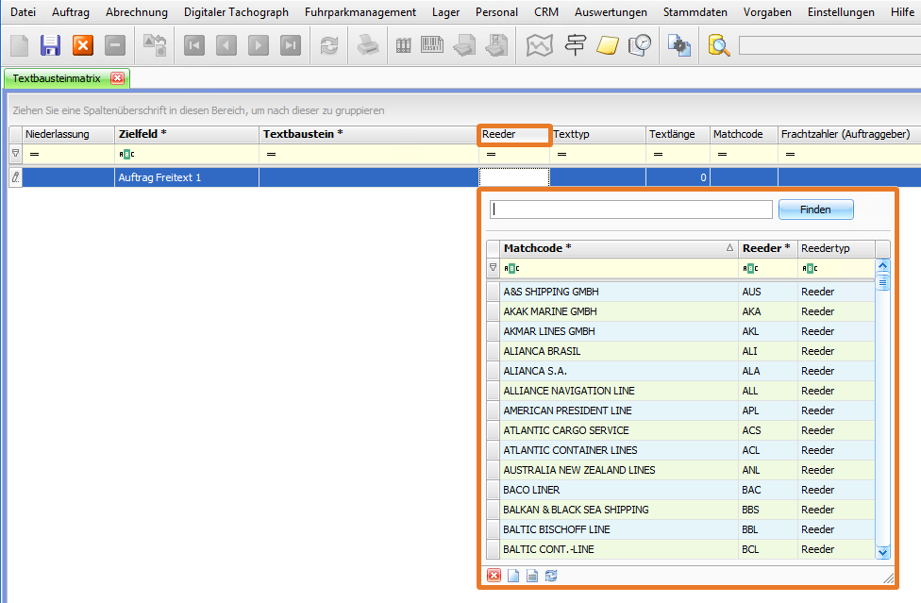The image size is (921, 603).
Task: Select row checkbox for A&S SHIPPING GMBH
Action: pos(493,292)
